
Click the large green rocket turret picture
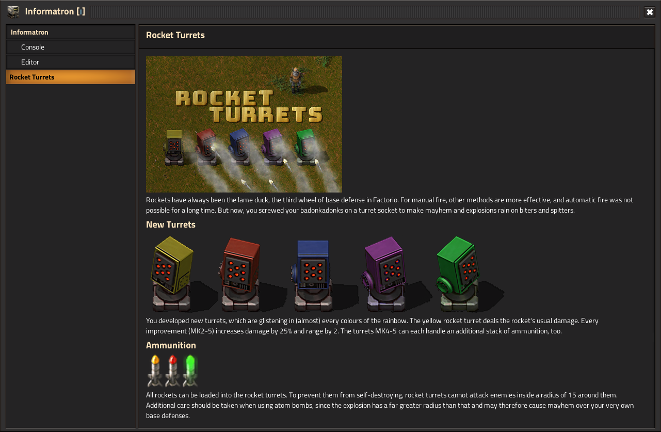pyautogui.click(x=457, y=274)
